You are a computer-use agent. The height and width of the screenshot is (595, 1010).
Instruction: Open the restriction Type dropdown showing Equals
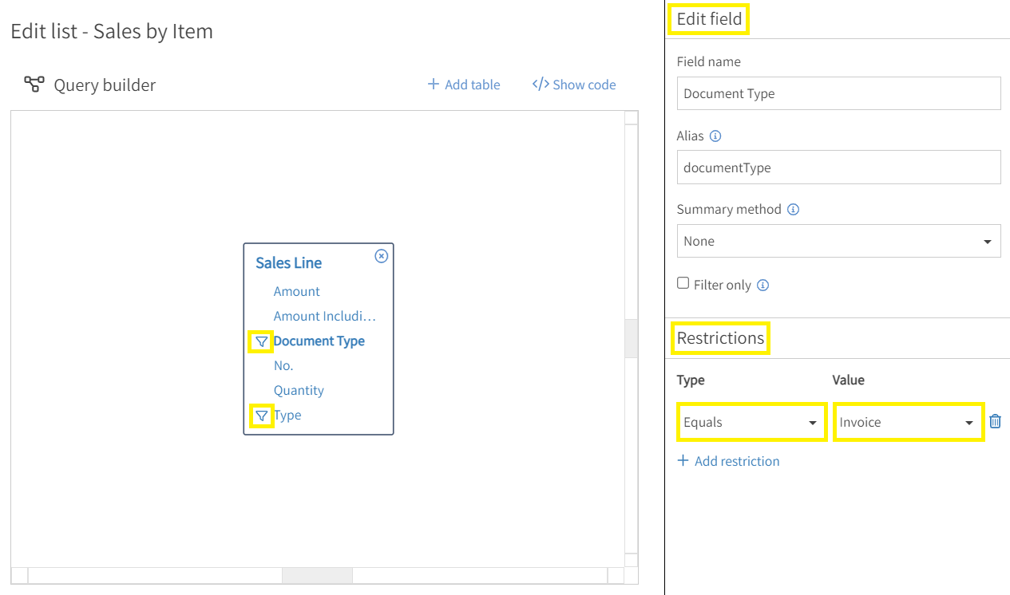751,421
